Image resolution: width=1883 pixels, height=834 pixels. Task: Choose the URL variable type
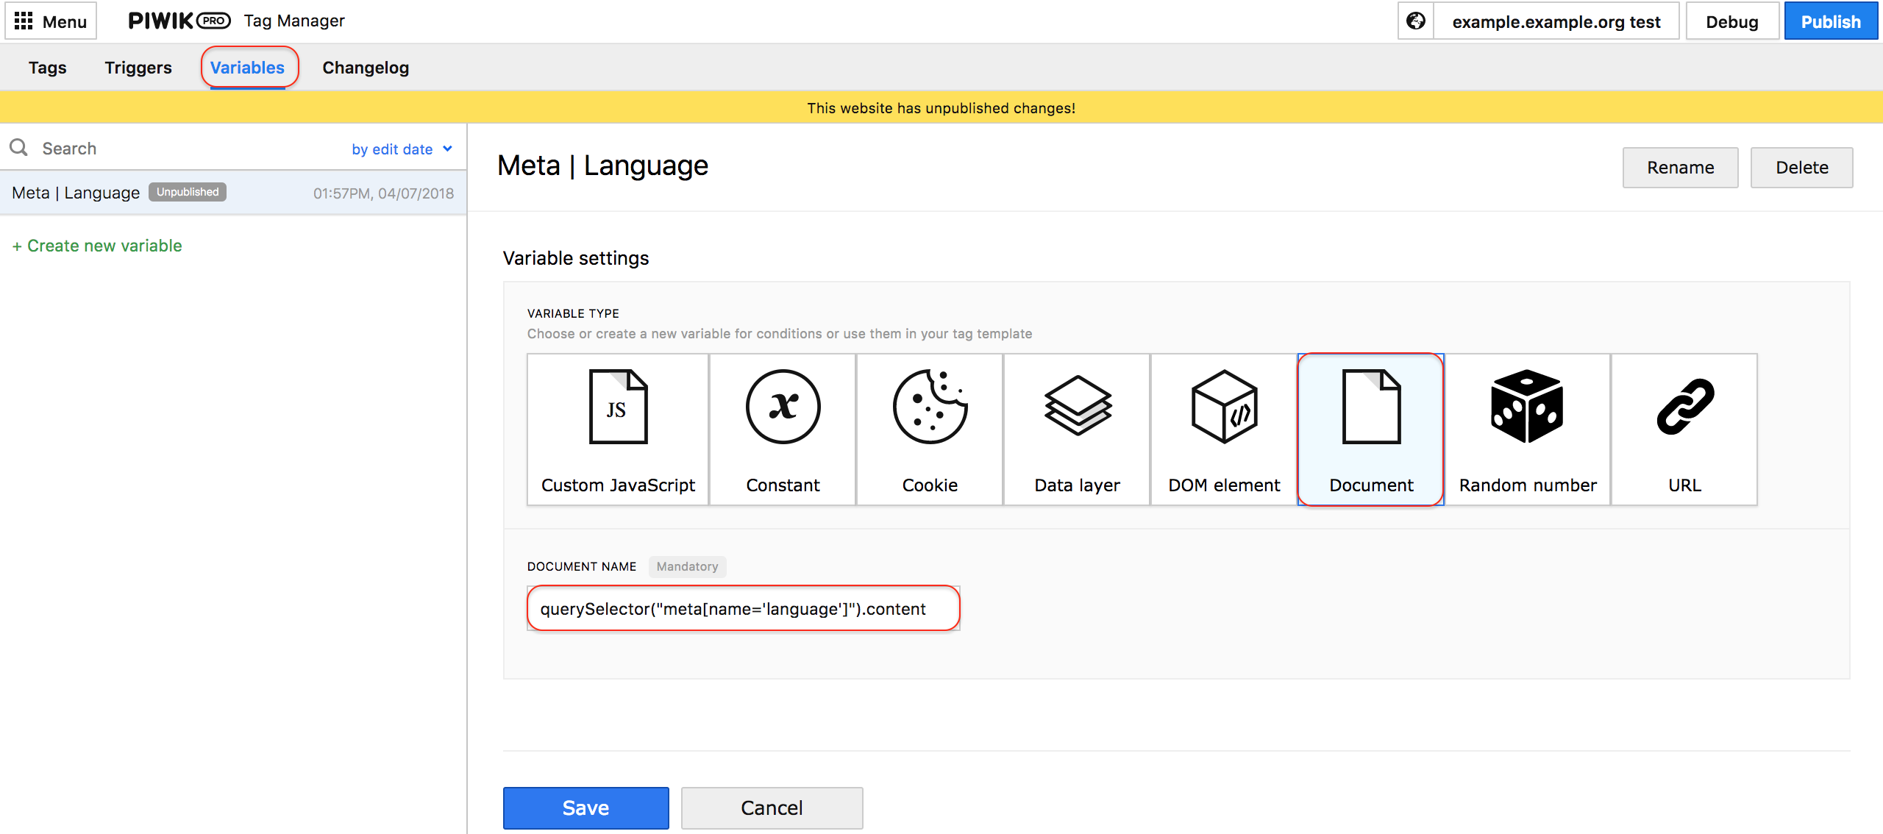(1684, 430)
